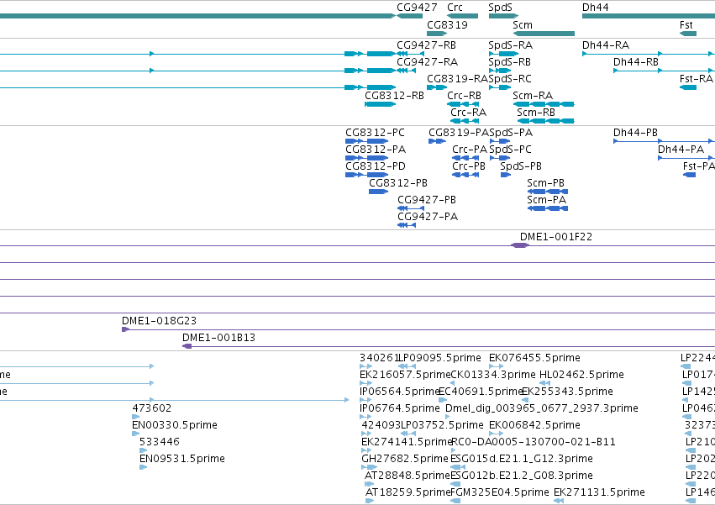Select transcript label CG9427-RA
The height and width of the screenshot is (505, 715).
click(x=427, y=61)
